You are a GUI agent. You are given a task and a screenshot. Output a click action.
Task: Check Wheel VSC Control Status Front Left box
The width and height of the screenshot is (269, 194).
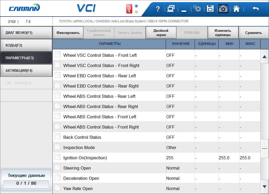(x=58, y=55)
